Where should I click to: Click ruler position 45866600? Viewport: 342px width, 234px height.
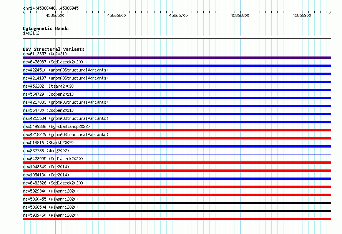(117, 15)
